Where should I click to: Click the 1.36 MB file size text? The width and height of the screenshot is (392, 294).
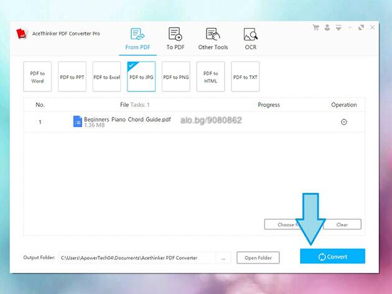coord(94,125)
